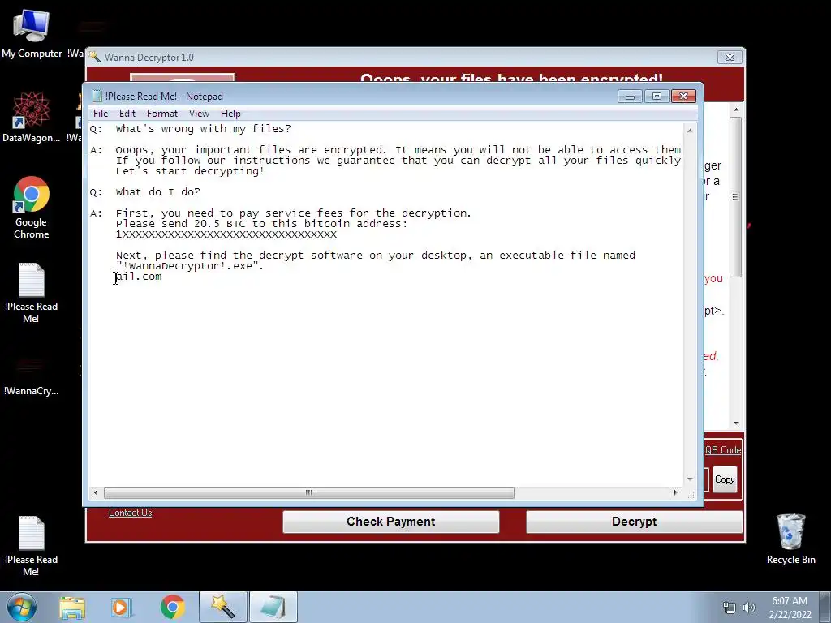Open the My Computer desktop icon

pos(32,33)
